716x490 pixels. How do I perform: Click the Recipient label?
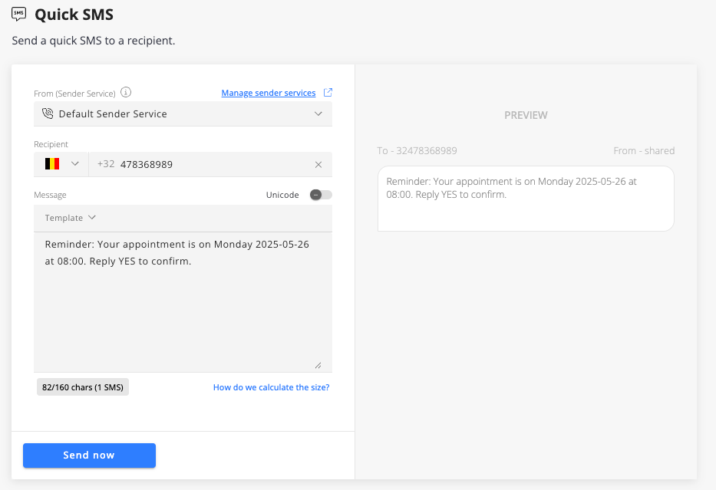click(x=51, y=144)
